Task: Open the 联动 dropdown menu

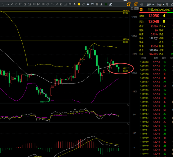Action: [x=160, y=5]
